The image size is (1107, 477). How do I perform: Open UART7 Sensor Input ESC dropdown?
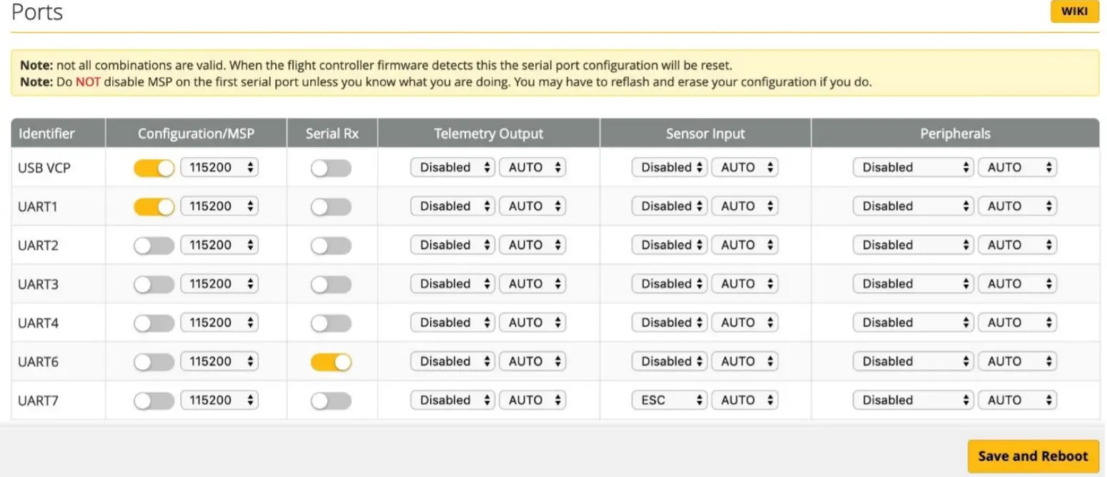tap(669, 401)
